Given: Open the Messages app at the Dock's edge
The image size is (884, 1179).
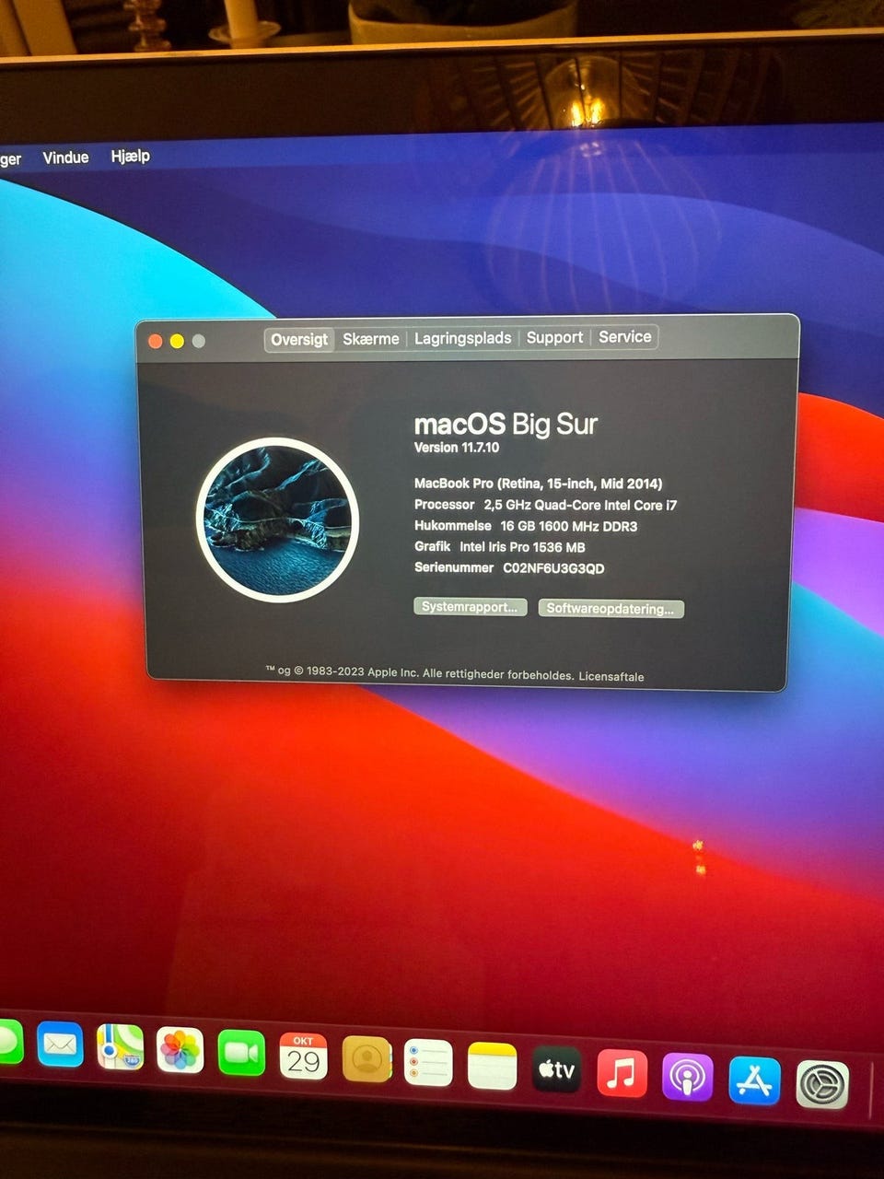Looking at the screenshot, I should coord(9,1042).
